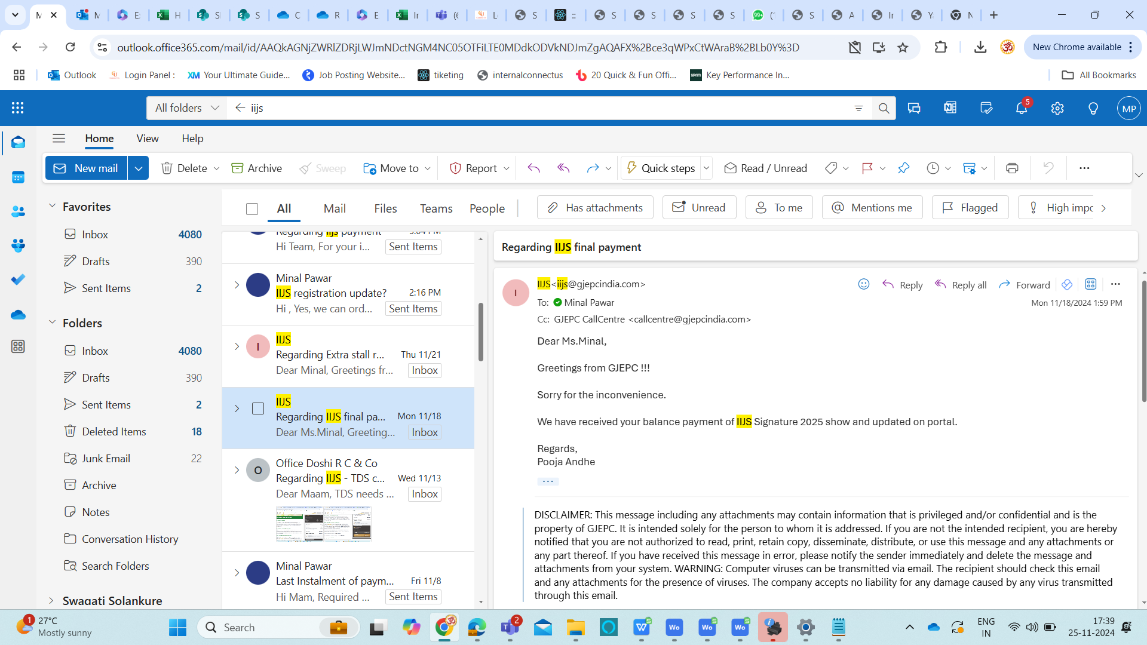Viewport: 1147px width, 645px height.
Task: Click Reply in the message header
Action: pyautogui.click(x=903, y=285)
